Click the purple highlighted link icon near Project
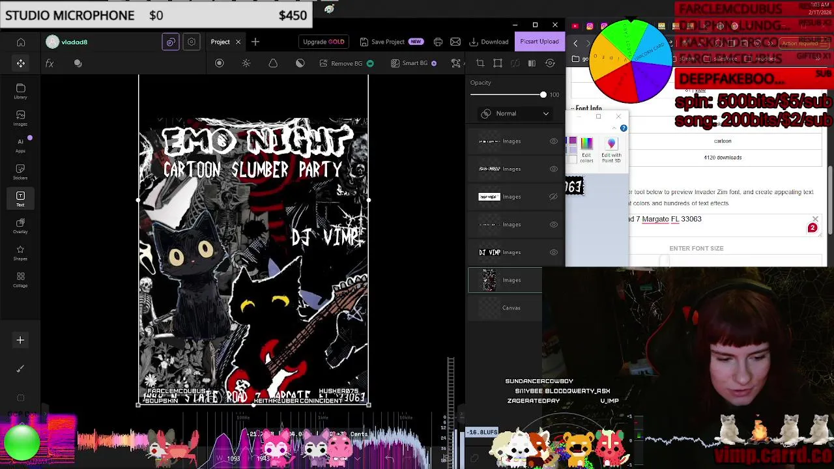Screen dimensions: 834x469 pos(171,42)
